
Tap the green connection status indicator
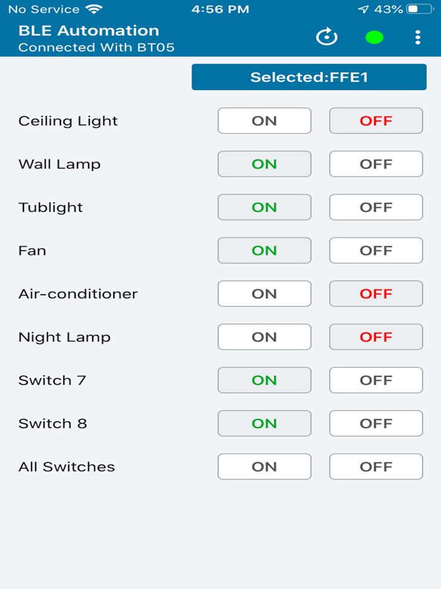click(374, 37)
